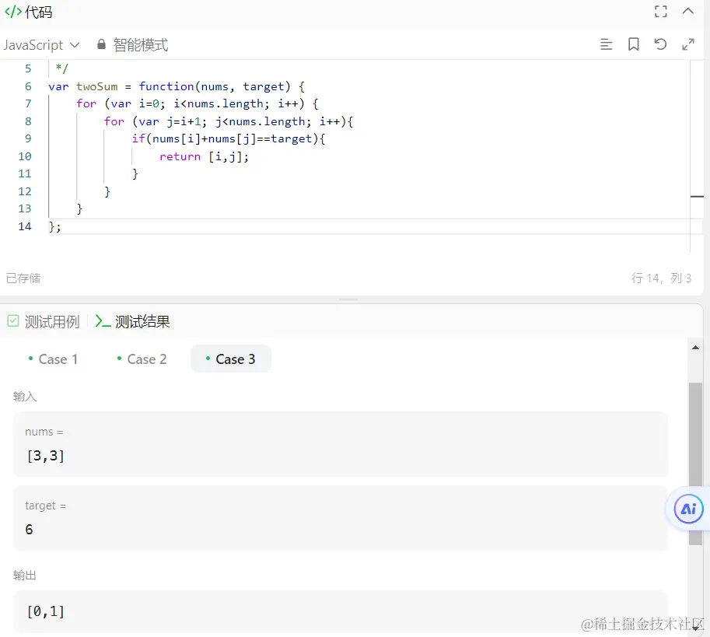Click the word twoSum in code
Viewport: 710px width, 637px height.
97,86
